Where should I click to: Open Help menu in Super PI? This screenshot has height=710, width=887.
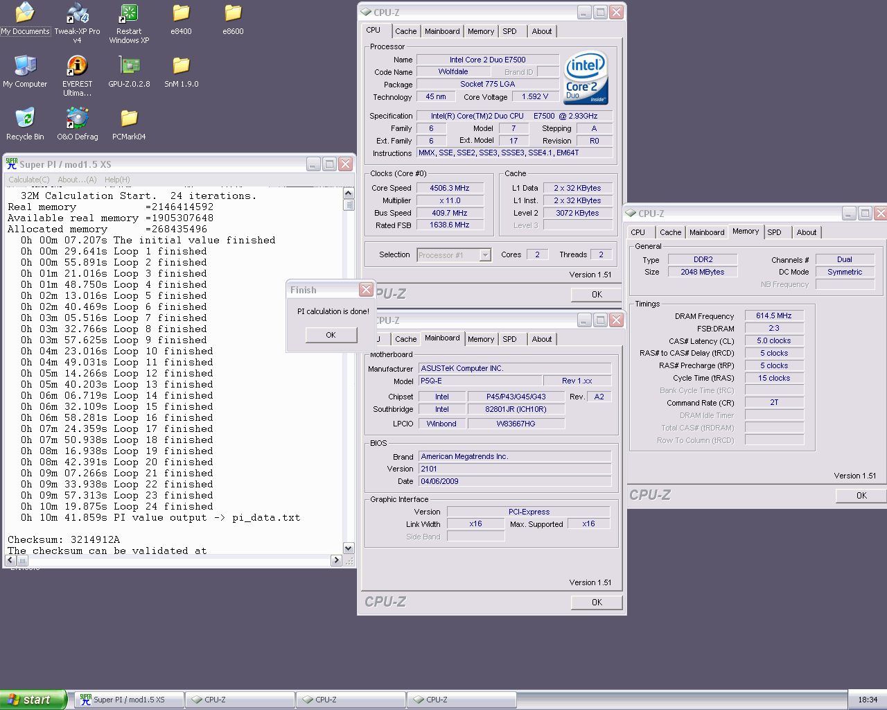tap(117, 180)
